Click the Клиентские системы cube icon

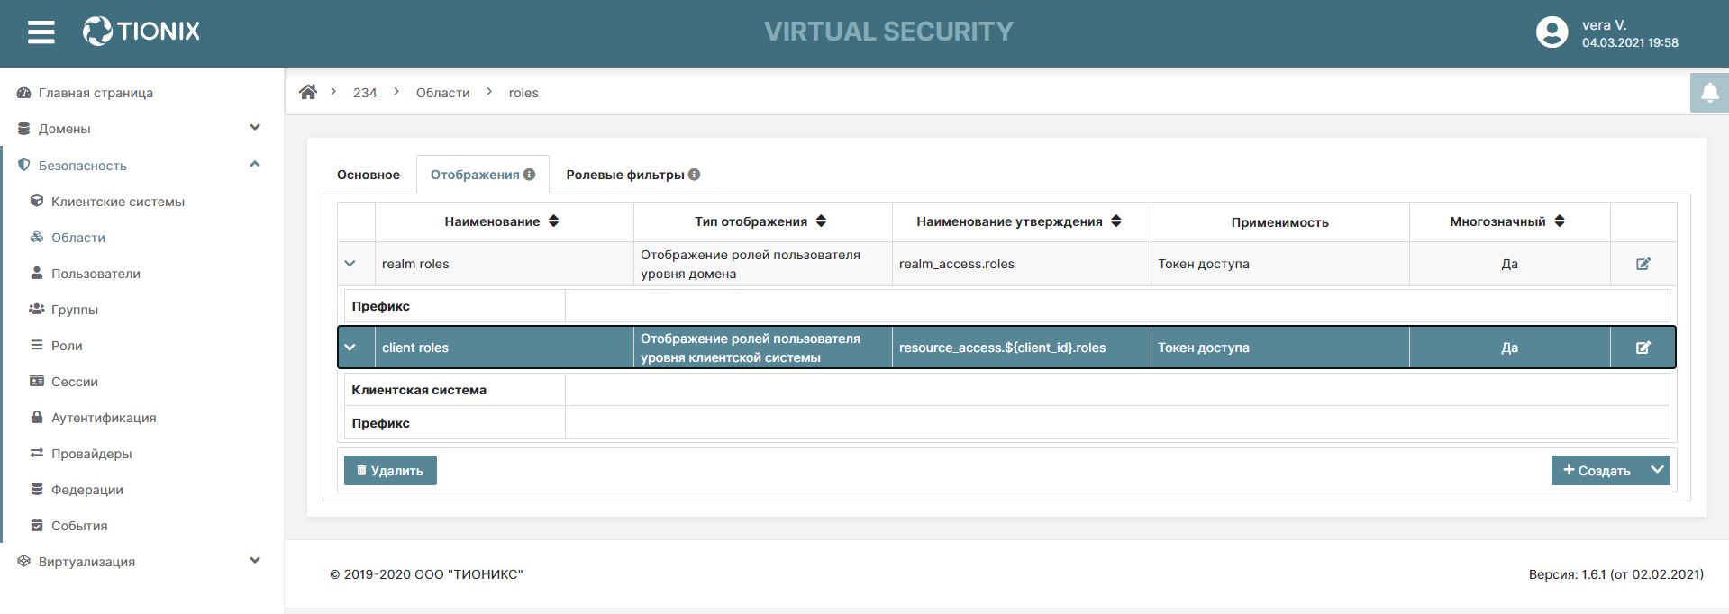tap(37, 201)
